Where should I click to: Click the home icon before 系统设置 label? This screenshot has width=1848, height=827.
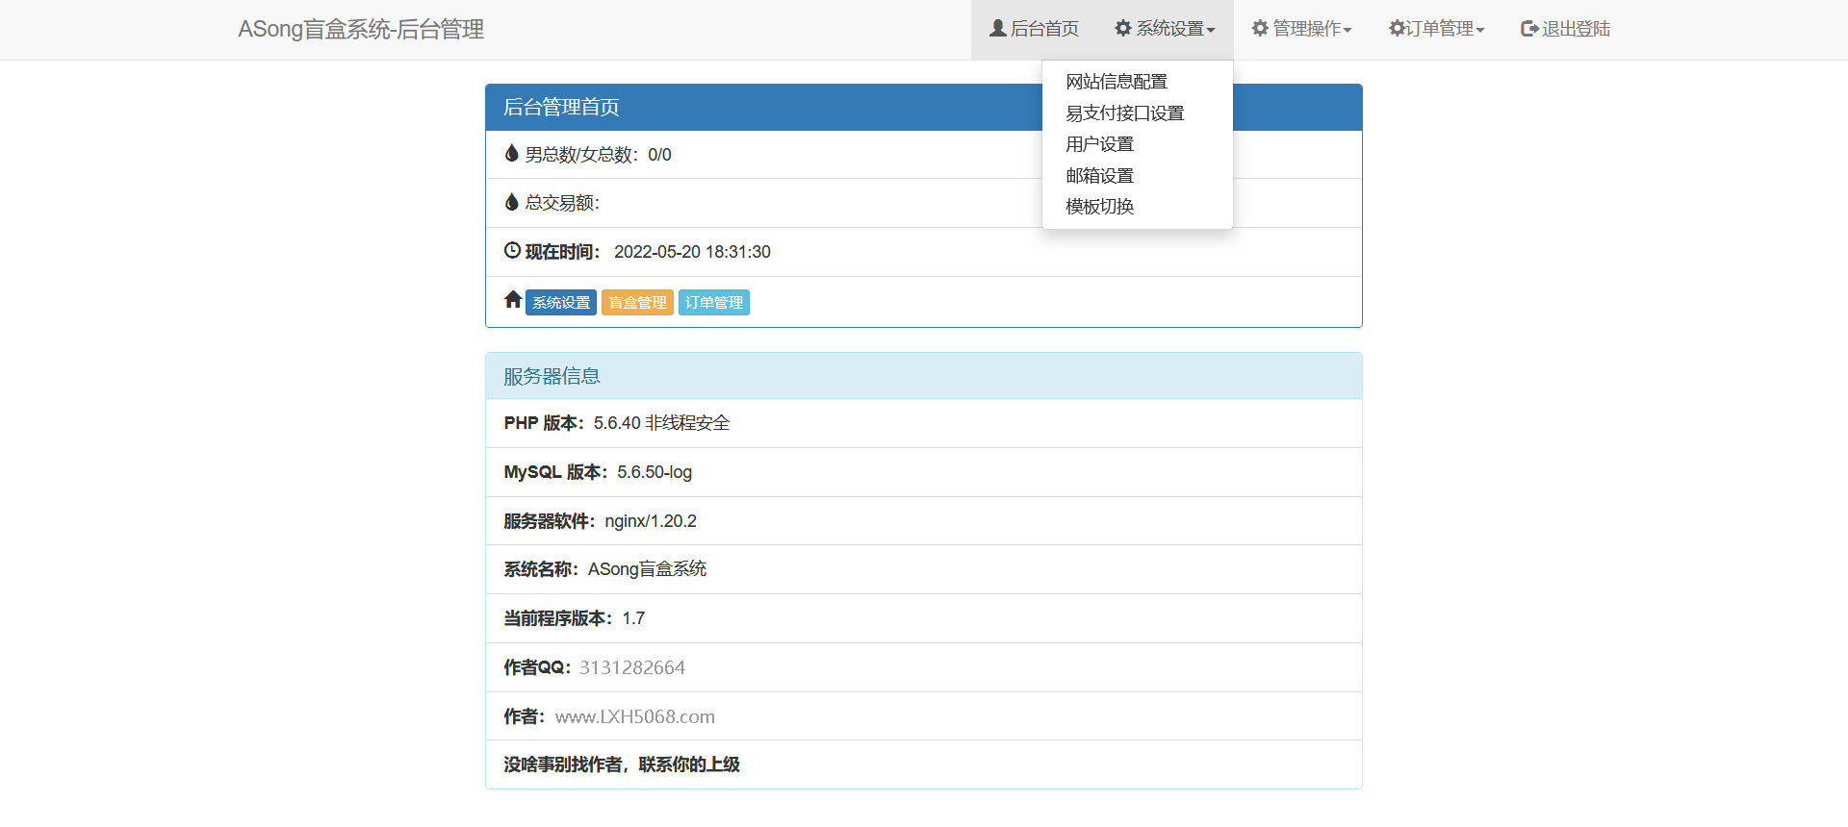pos(513,300)
